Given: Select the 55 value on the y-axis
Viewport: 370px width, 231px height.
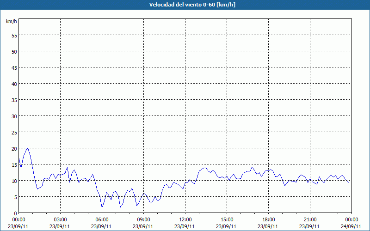Looking at the screenshot, I should (x=14, y=36).
